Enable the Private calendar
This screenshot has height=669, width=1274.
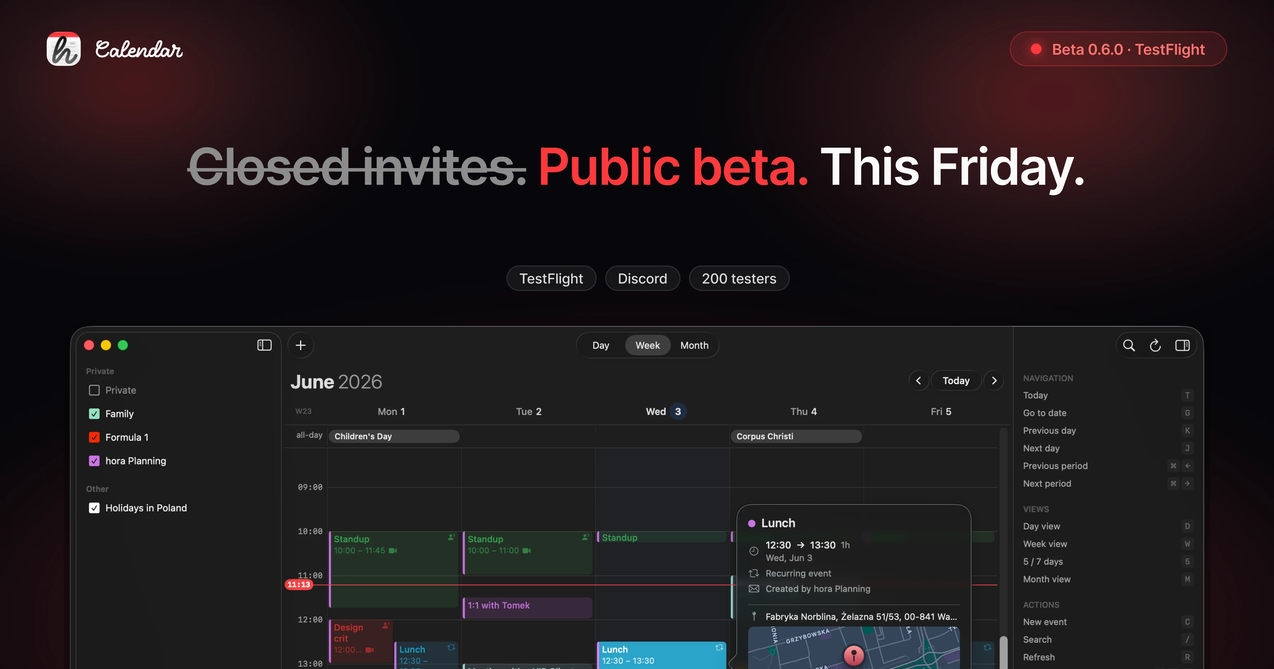[94, 390]
